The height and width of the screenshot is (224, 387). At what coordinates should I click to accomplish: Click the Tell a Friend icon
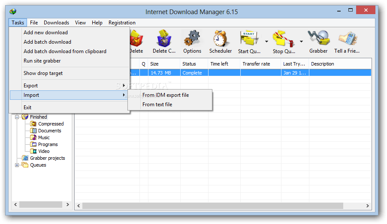pyautogui.click(x=348, y=38)
